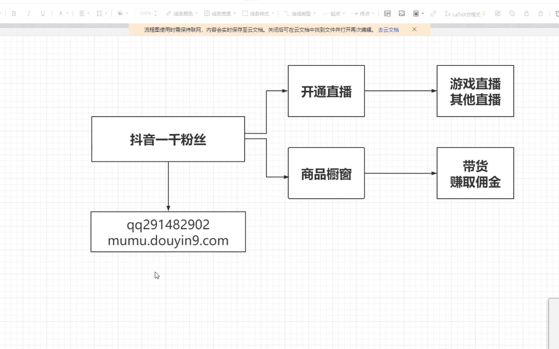The width and height of the screenshot is (559, 349).
Task: Click the insert image icon
Action: (x=402, y=14)
